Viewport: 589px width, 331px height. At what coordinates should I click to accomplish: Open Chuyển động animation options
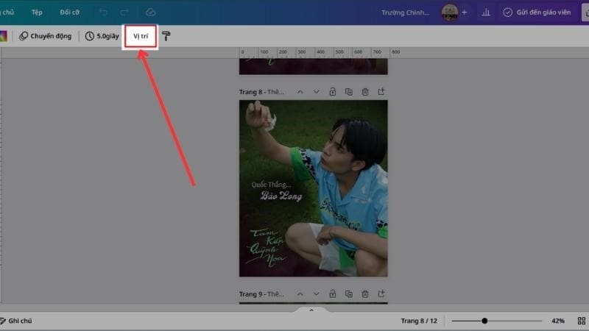pos(45,36)
